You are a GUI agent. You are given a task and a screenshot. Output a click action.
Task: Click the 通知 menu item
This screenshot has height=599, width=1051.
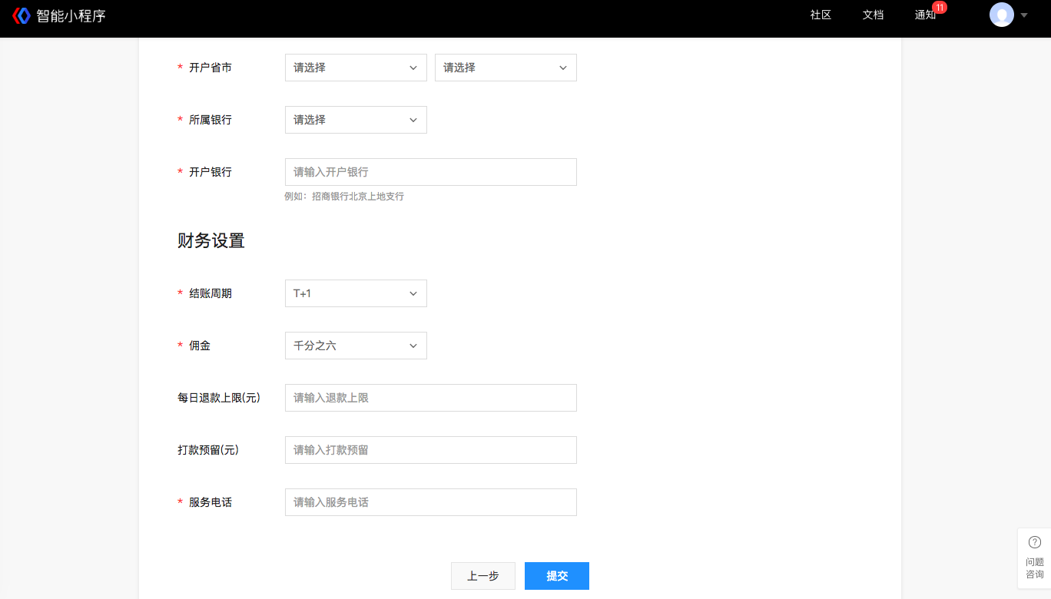(x=925, y=15)
